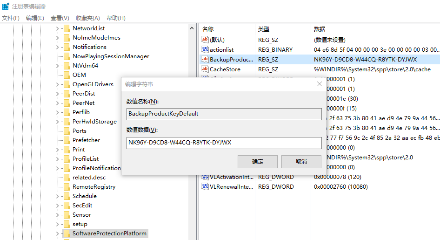
Task: Click the 数值名称 field BackupProductKeyDefault
Action: (x=224, y=114)
